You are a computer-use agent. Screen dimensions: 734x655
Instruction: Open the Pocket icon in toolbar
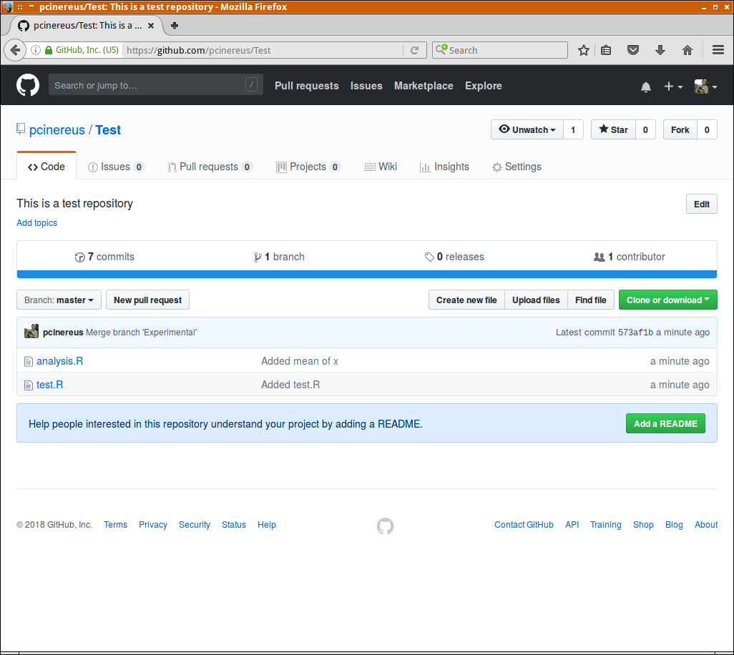click(633, 50)
